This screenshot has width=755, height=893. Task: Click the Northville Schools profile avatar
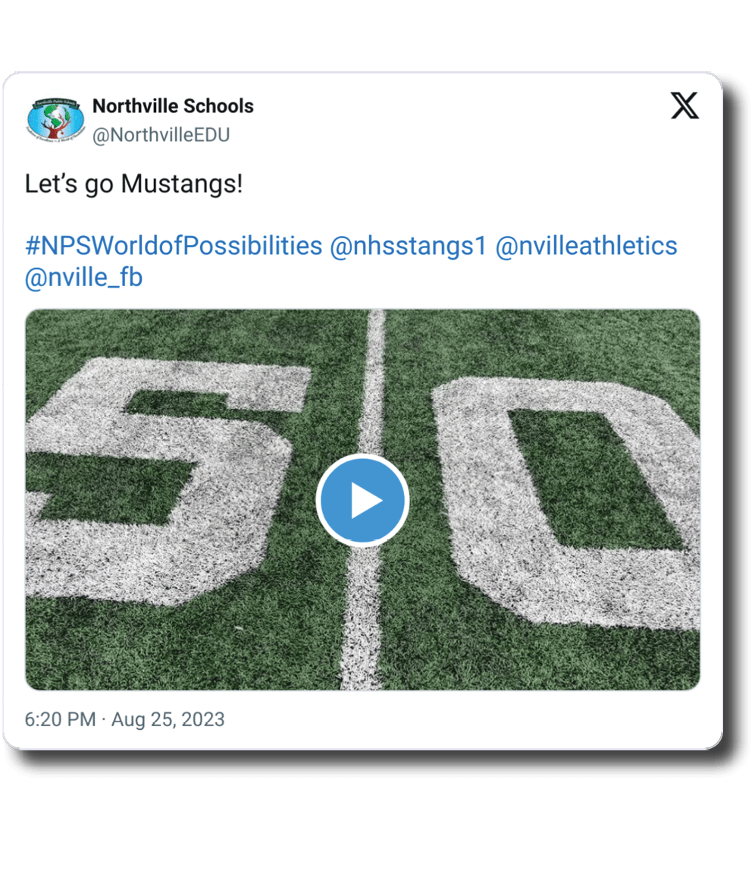(x=55, y=120)
